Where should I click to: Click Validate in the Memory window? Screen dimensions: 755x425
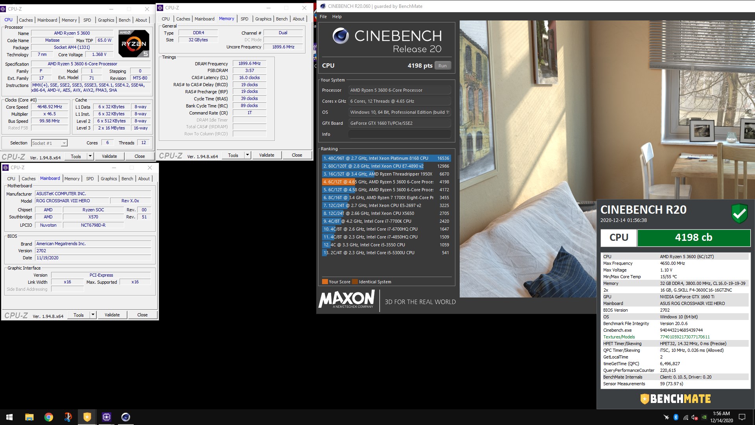point(267,155)
